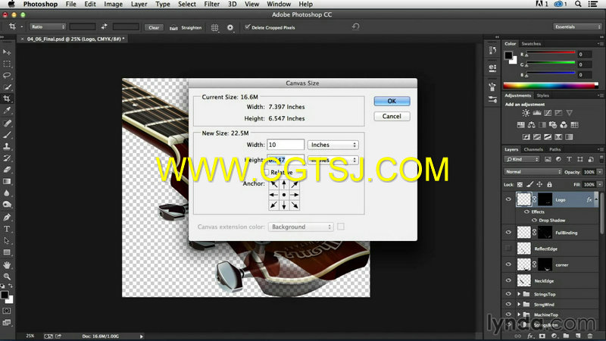Image resolution: width=606 pixels, height=341 pixels.
Task: Confirm Canvas Size with OK
Action: (392, 101)
